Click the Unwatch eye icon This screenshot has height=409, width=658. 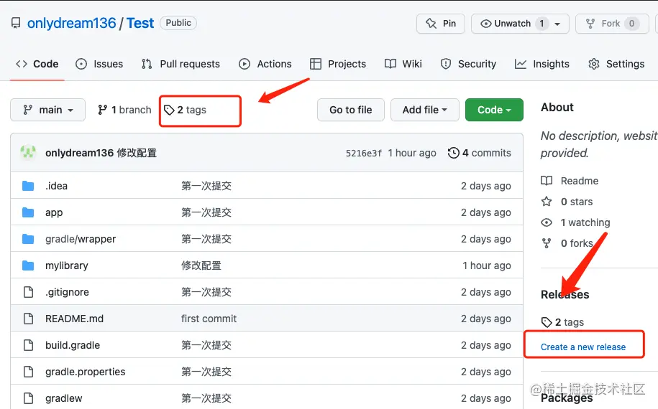[485, 24]
